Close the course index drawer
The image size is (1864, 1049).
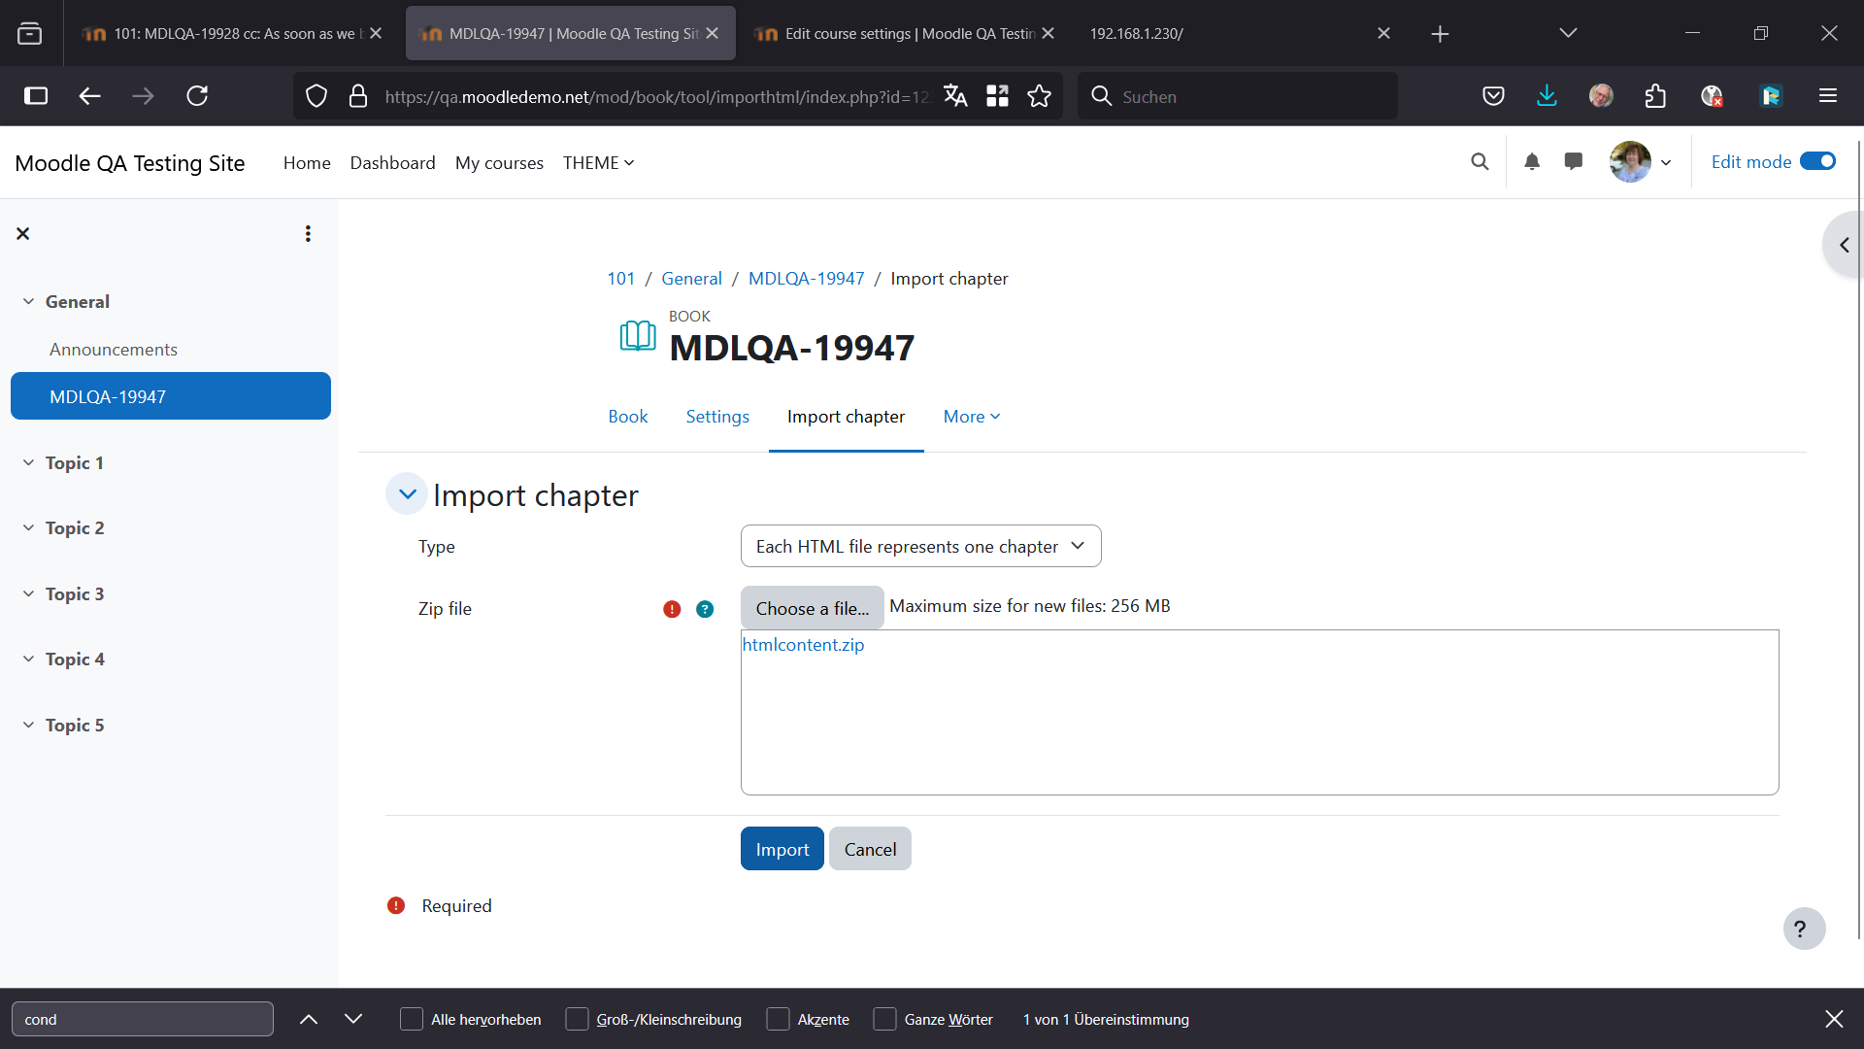click(23, 234)
